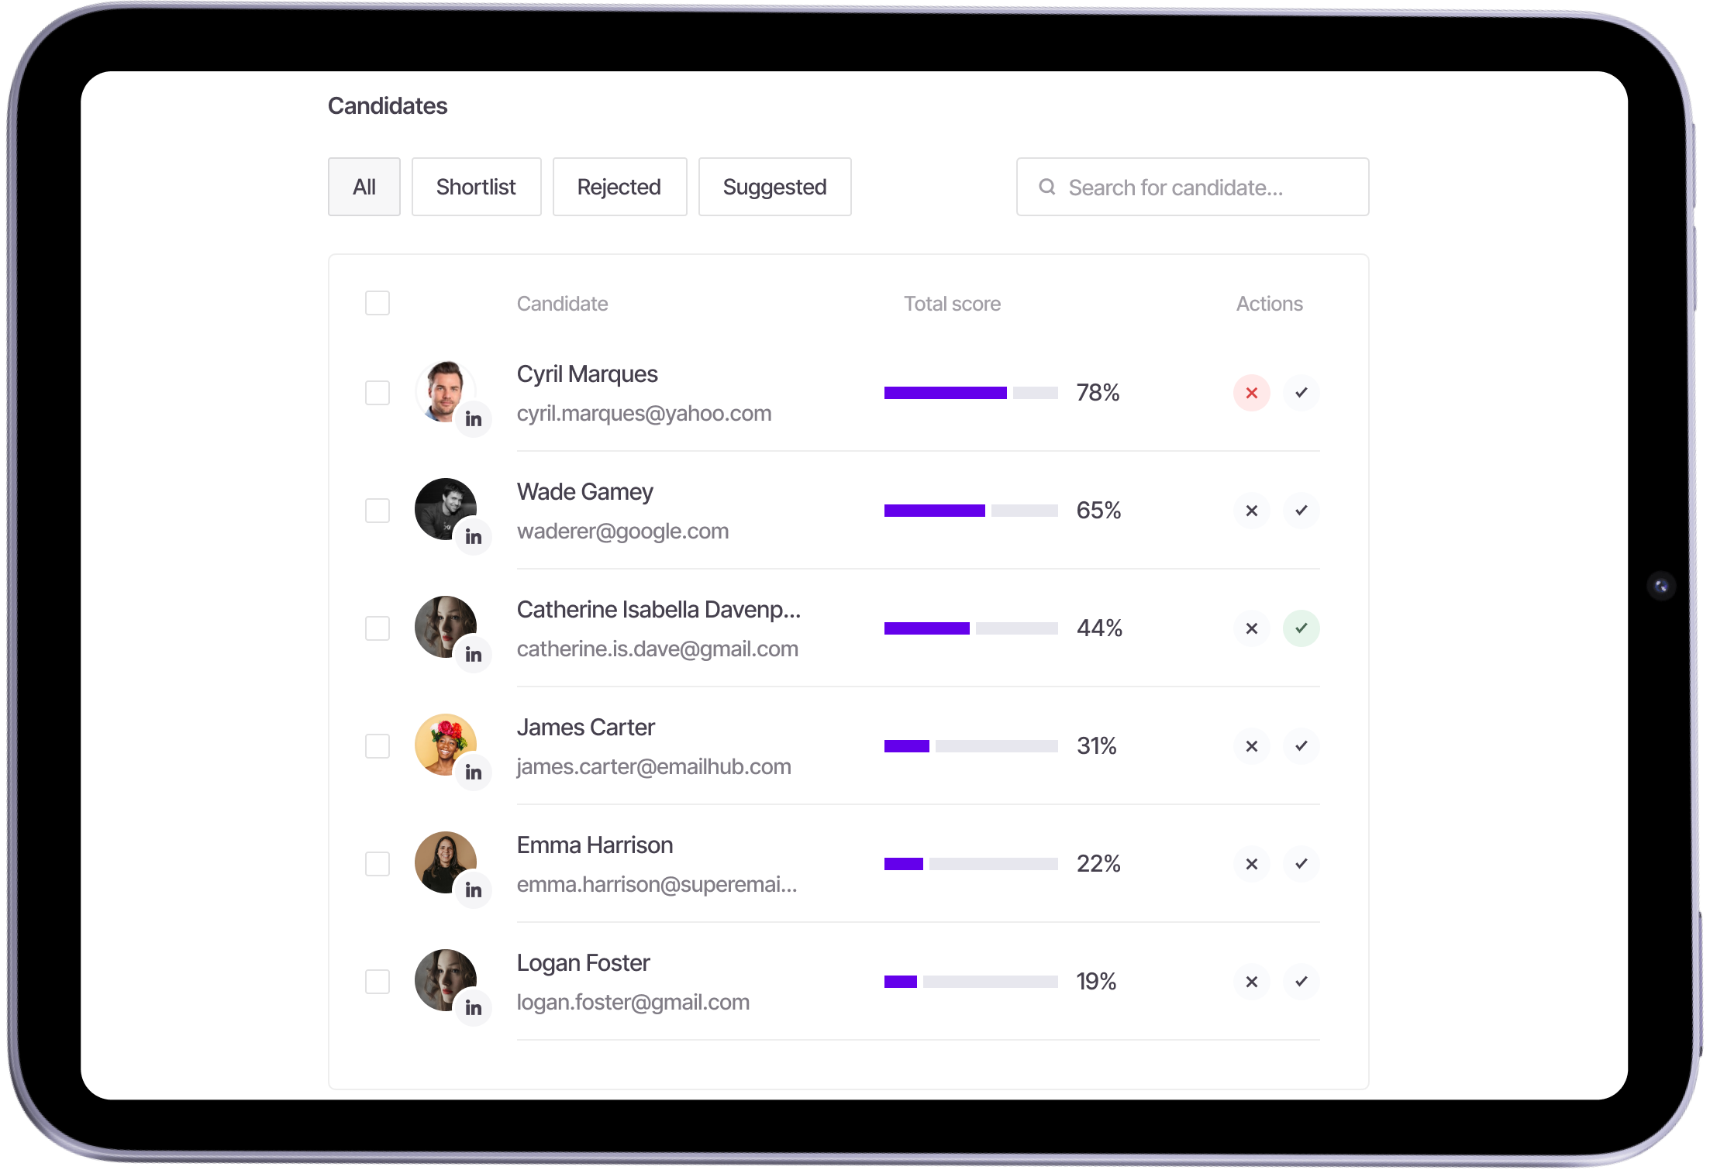Click Catherine's email catherine.is.dave@gmail.com
The width and height of the screenshot is (1710, 1170).
pyautogui.click(x=657, y=649)
